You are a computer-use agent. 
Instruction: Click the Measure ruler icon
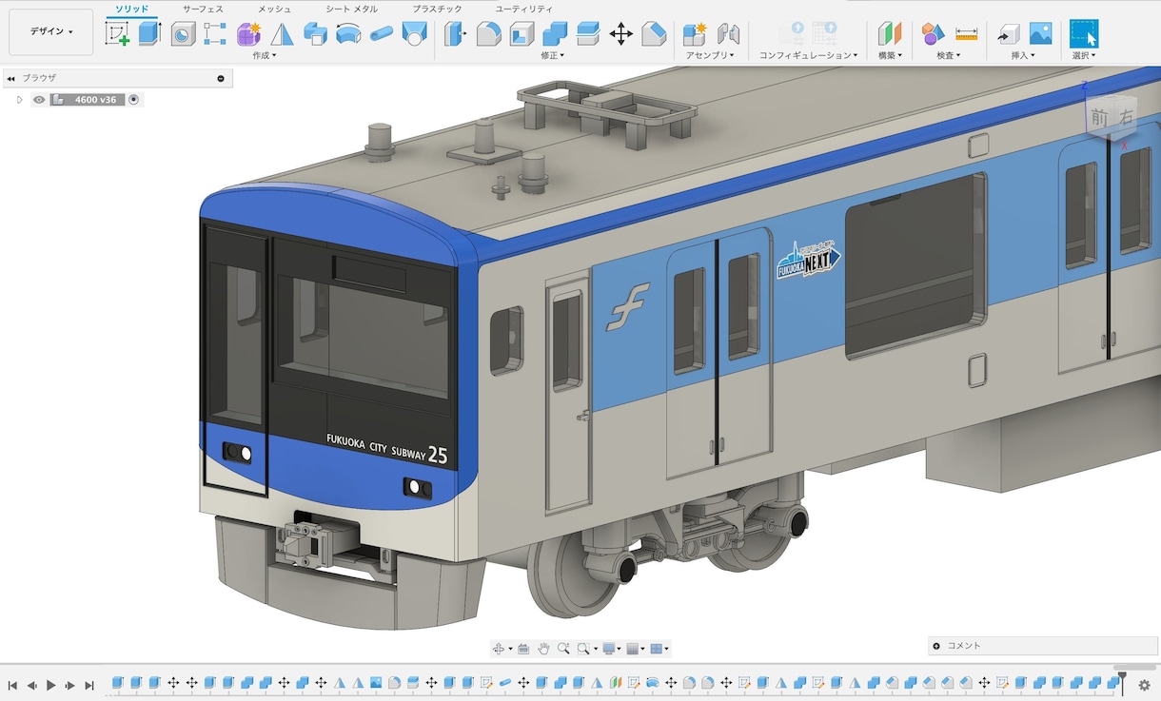966,34
